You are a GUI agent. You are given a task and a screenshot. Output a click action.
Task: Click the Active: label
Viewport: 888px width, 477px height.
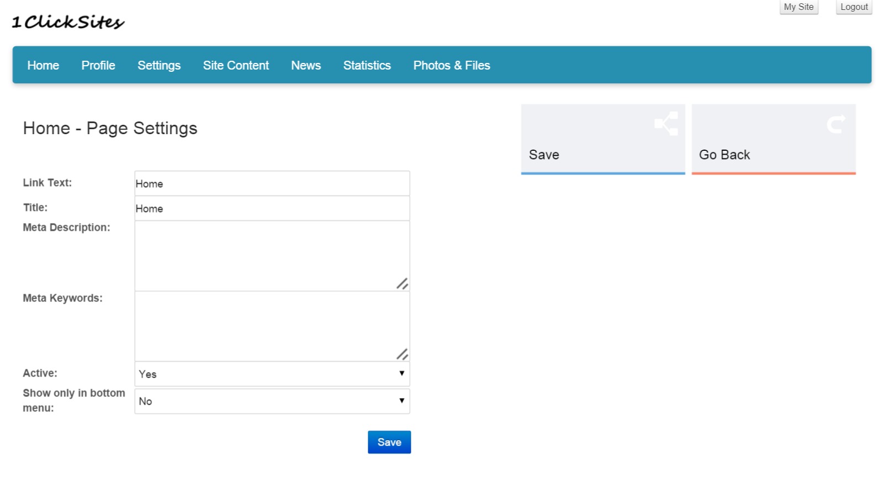(40, 373)
